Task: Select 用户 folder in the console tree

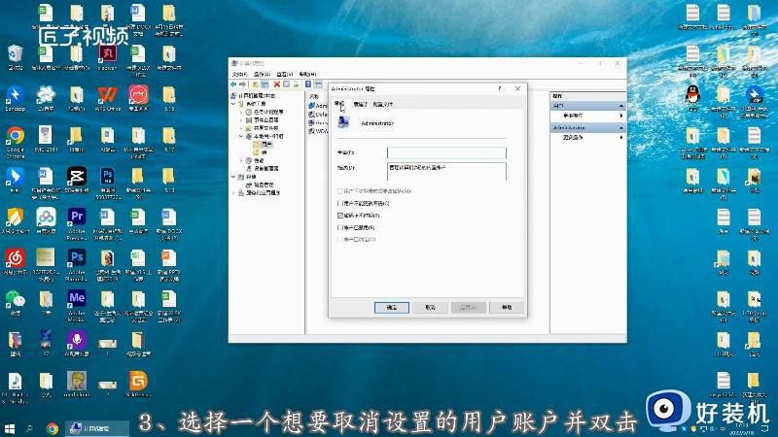Action: point(263,144)
